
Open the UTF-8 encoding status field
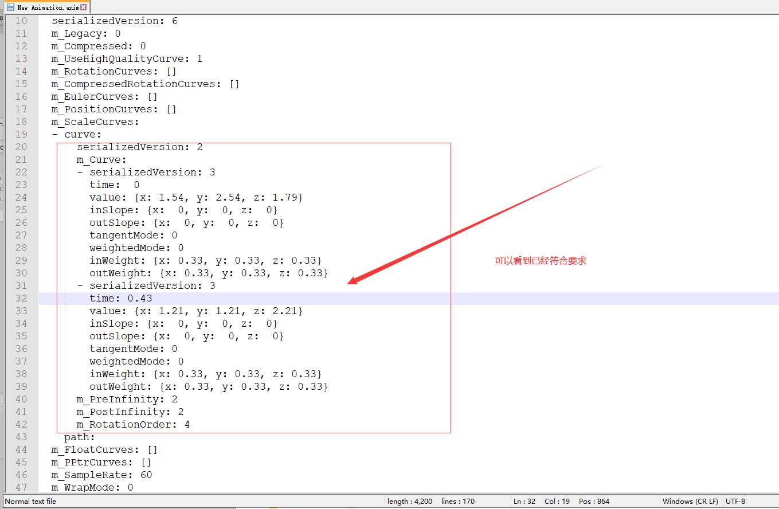point(735,501)
